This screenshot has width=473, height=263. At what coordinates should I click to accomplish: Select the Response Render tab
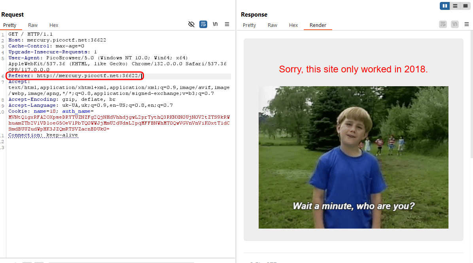[x=318, y=25]
